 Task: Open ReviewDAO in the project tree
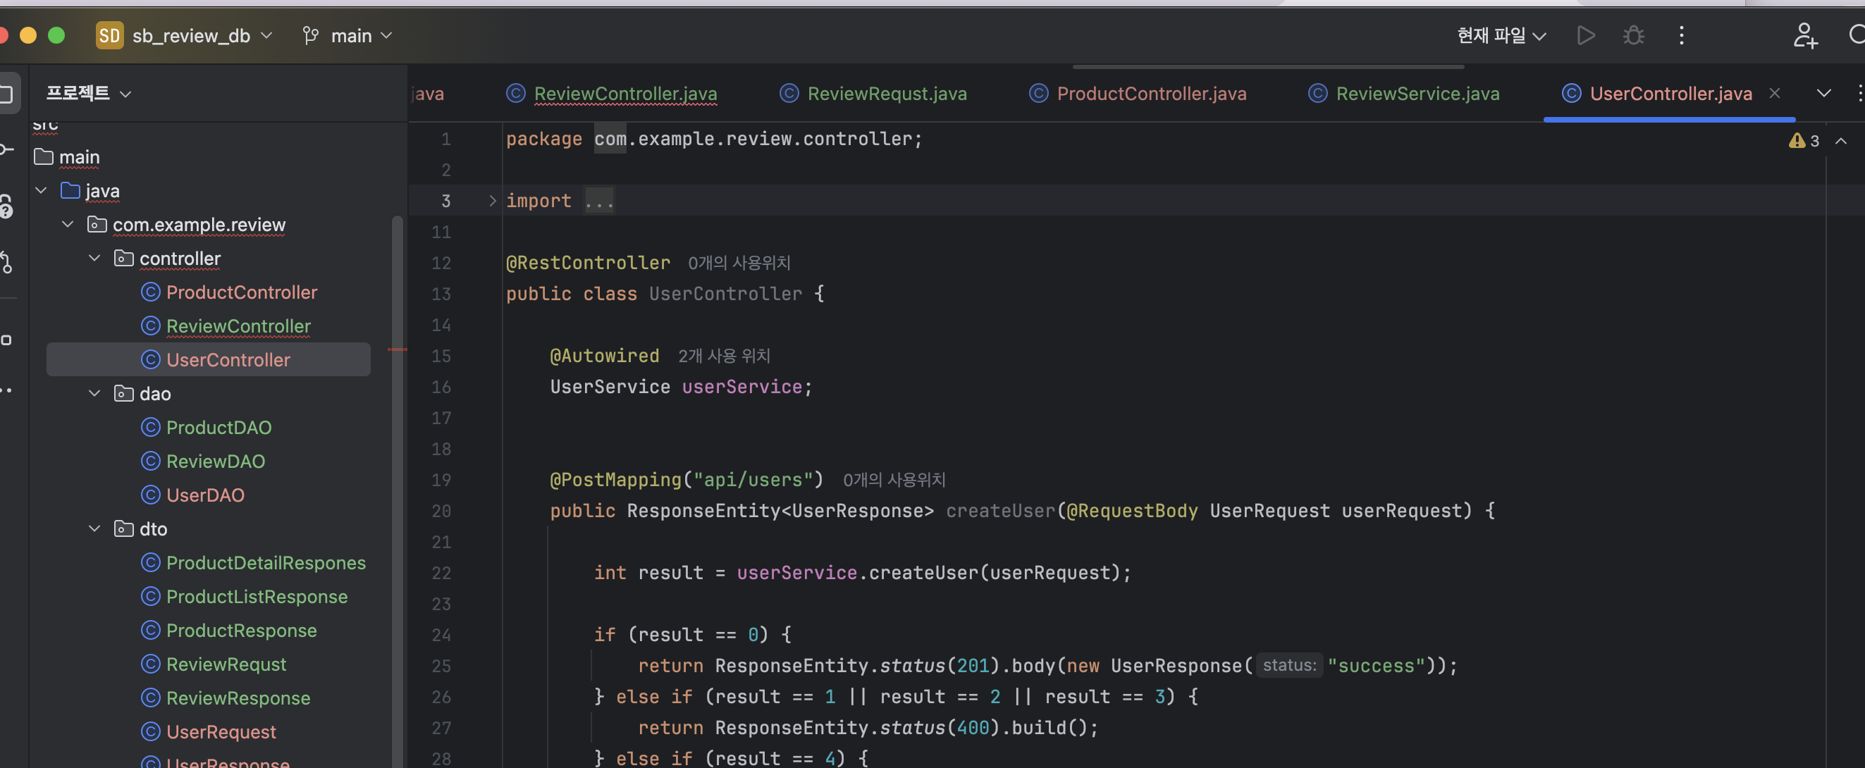(x=216, y=461)
